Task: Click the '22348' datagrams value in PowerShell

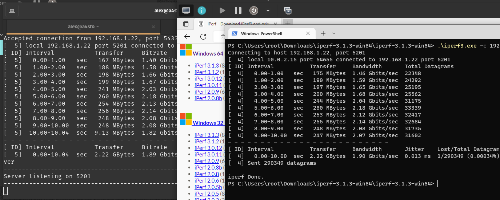Action: (x=413, y=73)
